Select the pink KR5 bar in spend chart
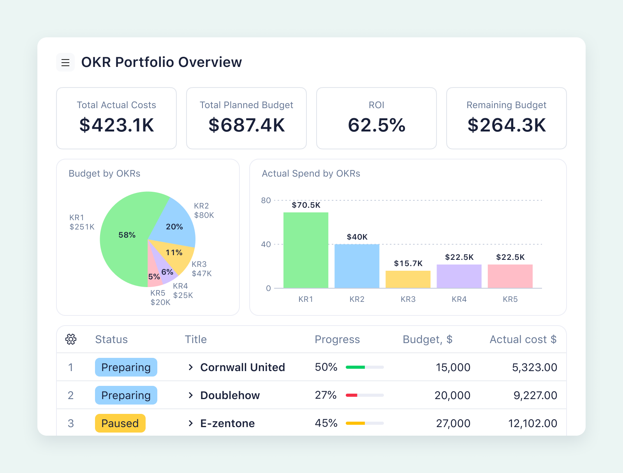This screenshot has width=623, height=473. [x=510, y=276]
